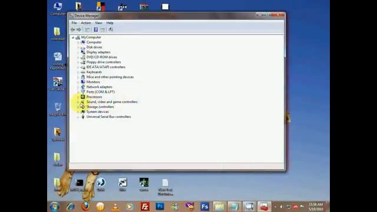Open the File menu
This screenshot has width=377, height=212.
click(x=74, y=23)
